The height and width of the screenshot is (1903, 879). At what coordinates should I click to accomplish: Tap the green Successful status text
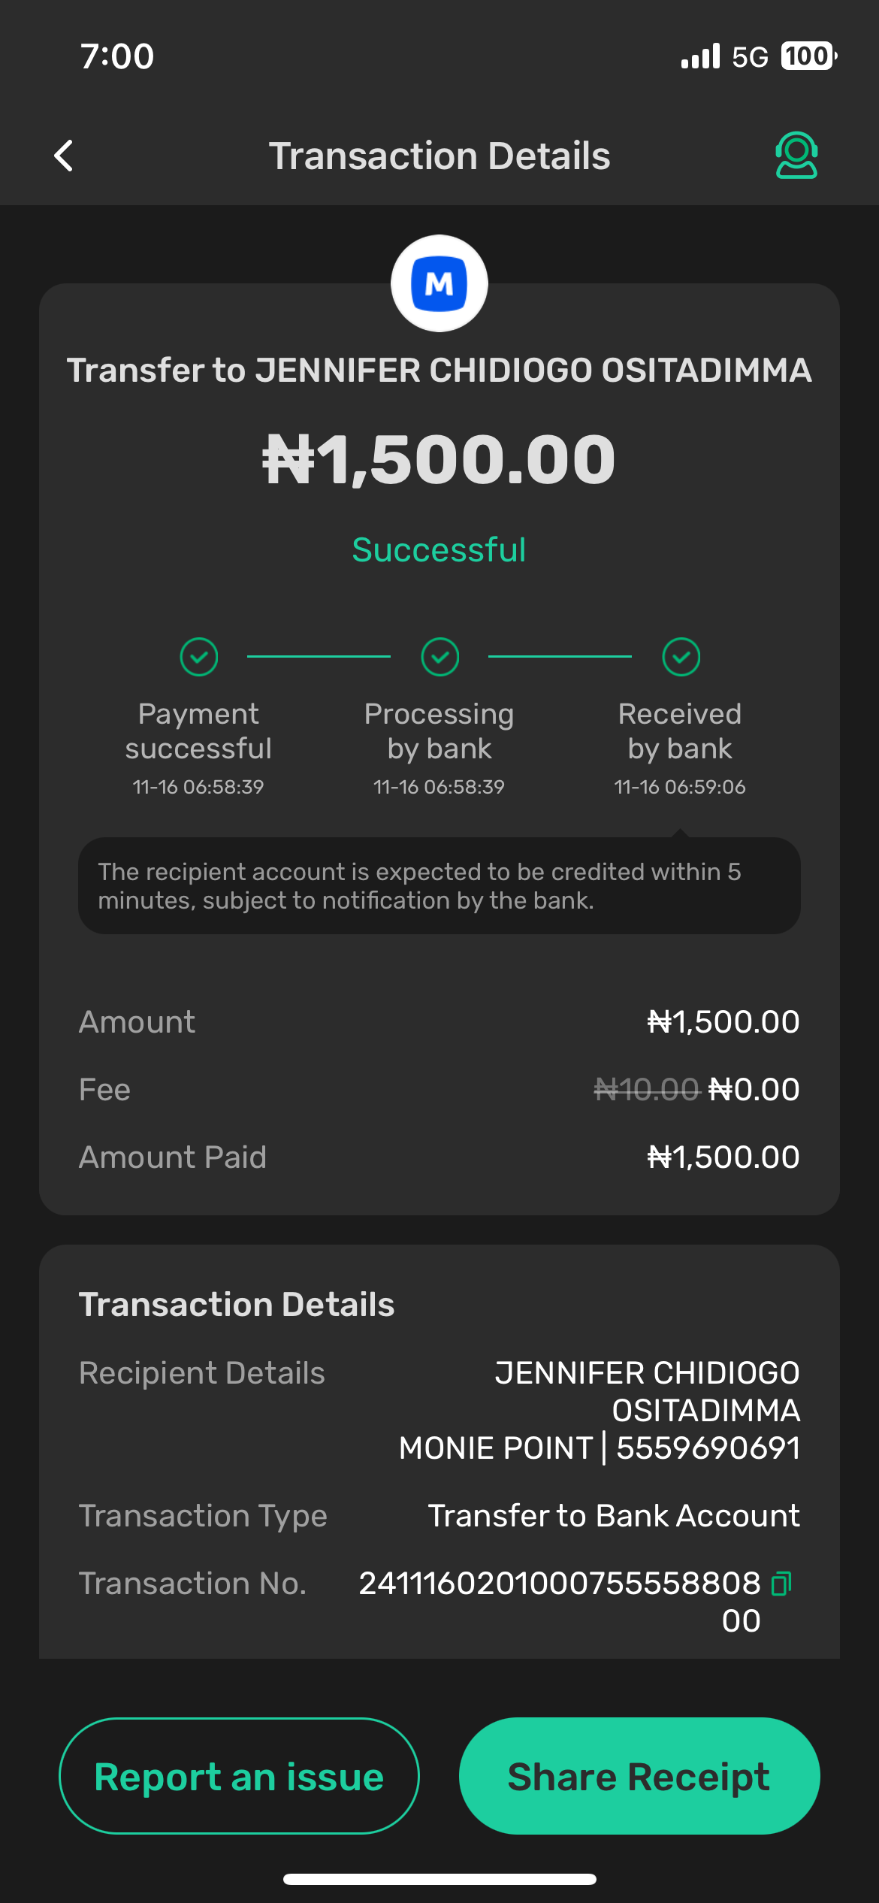click(439, 550)
